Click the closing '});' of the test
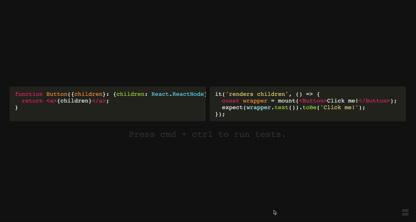Viewport: 416px width, 222px height. (x=220, y=114)
